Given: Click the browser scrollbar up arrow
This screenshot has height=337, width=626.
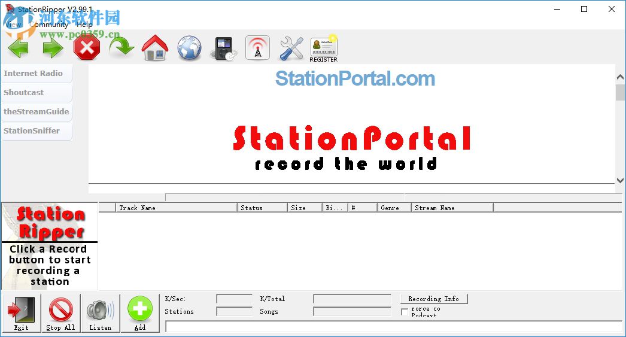Looking at the screenshot, I should 620,77.
